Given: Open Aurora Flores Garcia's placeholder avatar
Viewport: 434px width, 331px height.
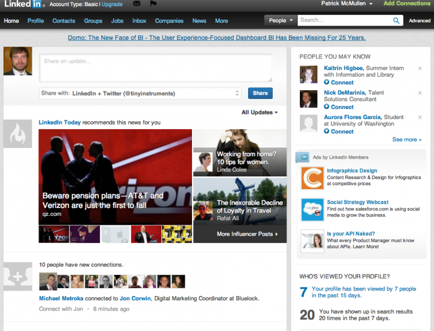Looking at the screenshot, I should point(309,123).
